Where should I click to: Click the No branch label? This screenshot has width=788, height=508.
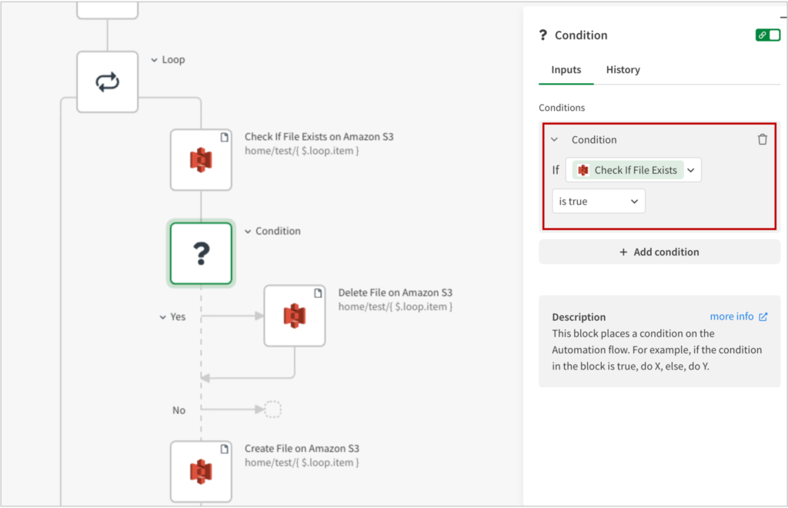(x=179, y=410)
